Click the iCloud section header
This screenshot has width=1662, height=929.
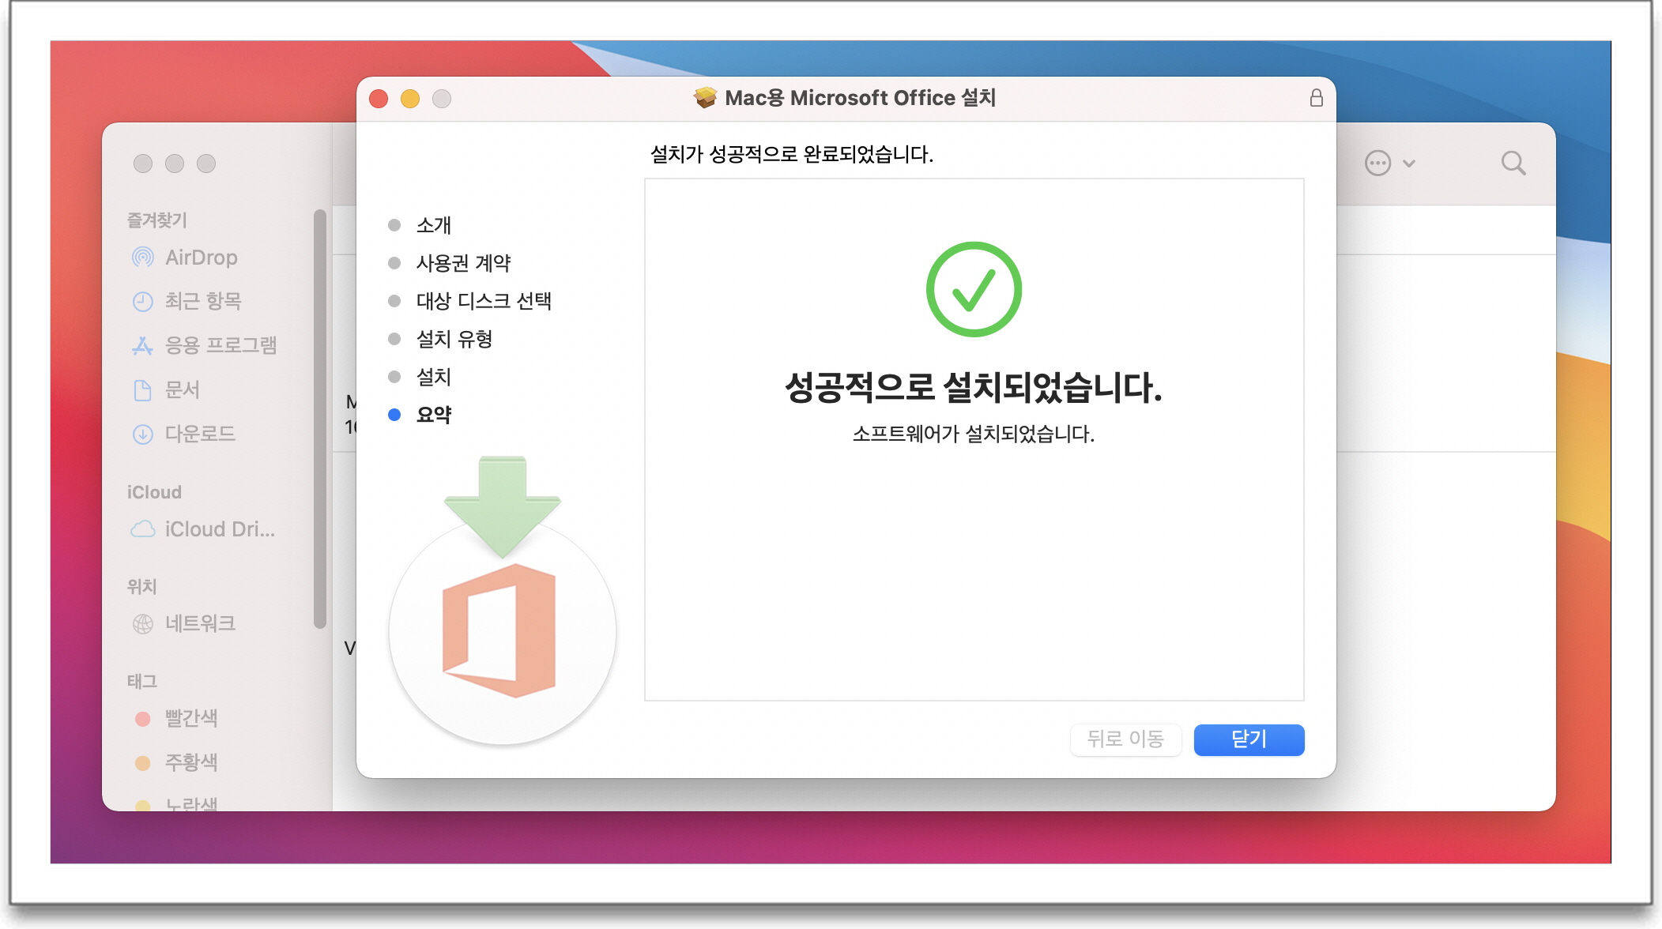[x=154, y=492]
